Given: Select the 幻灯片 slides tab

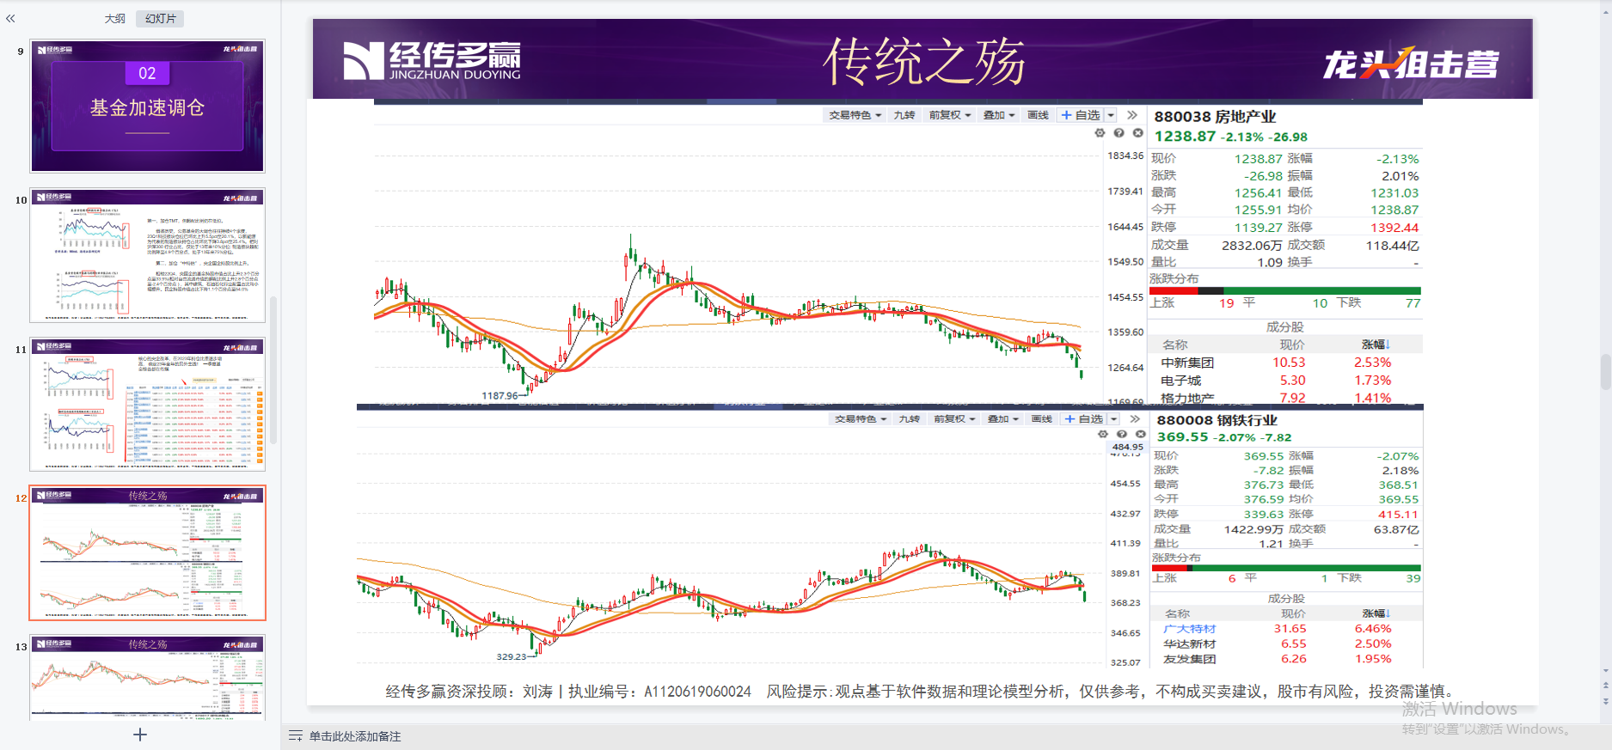Looking at the screenshot, I should 160,18.
